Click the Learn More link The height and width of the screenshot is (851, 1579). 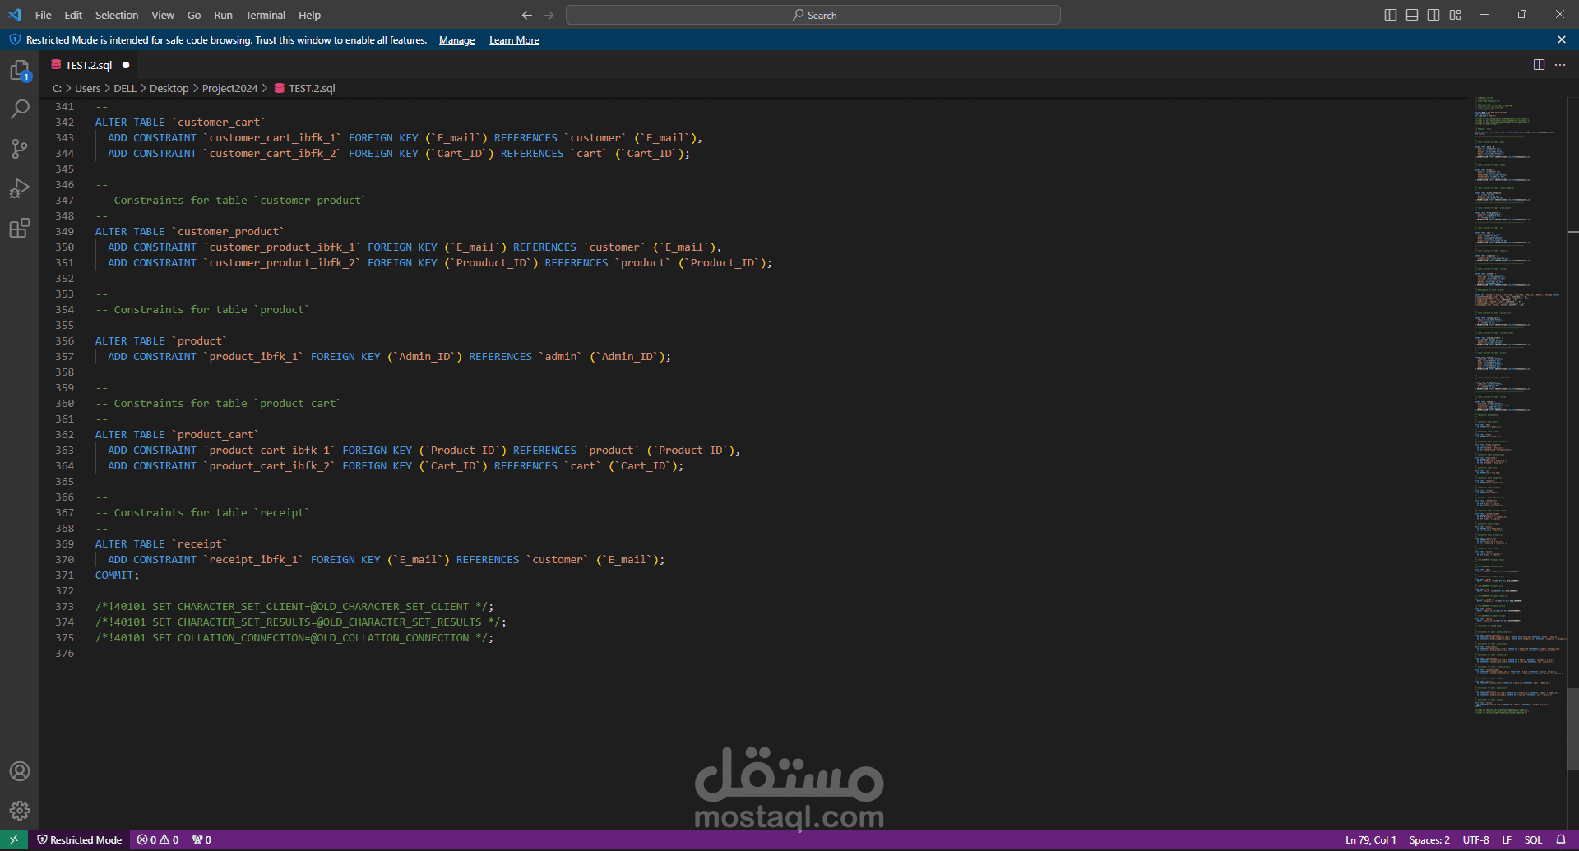point(514,40)
